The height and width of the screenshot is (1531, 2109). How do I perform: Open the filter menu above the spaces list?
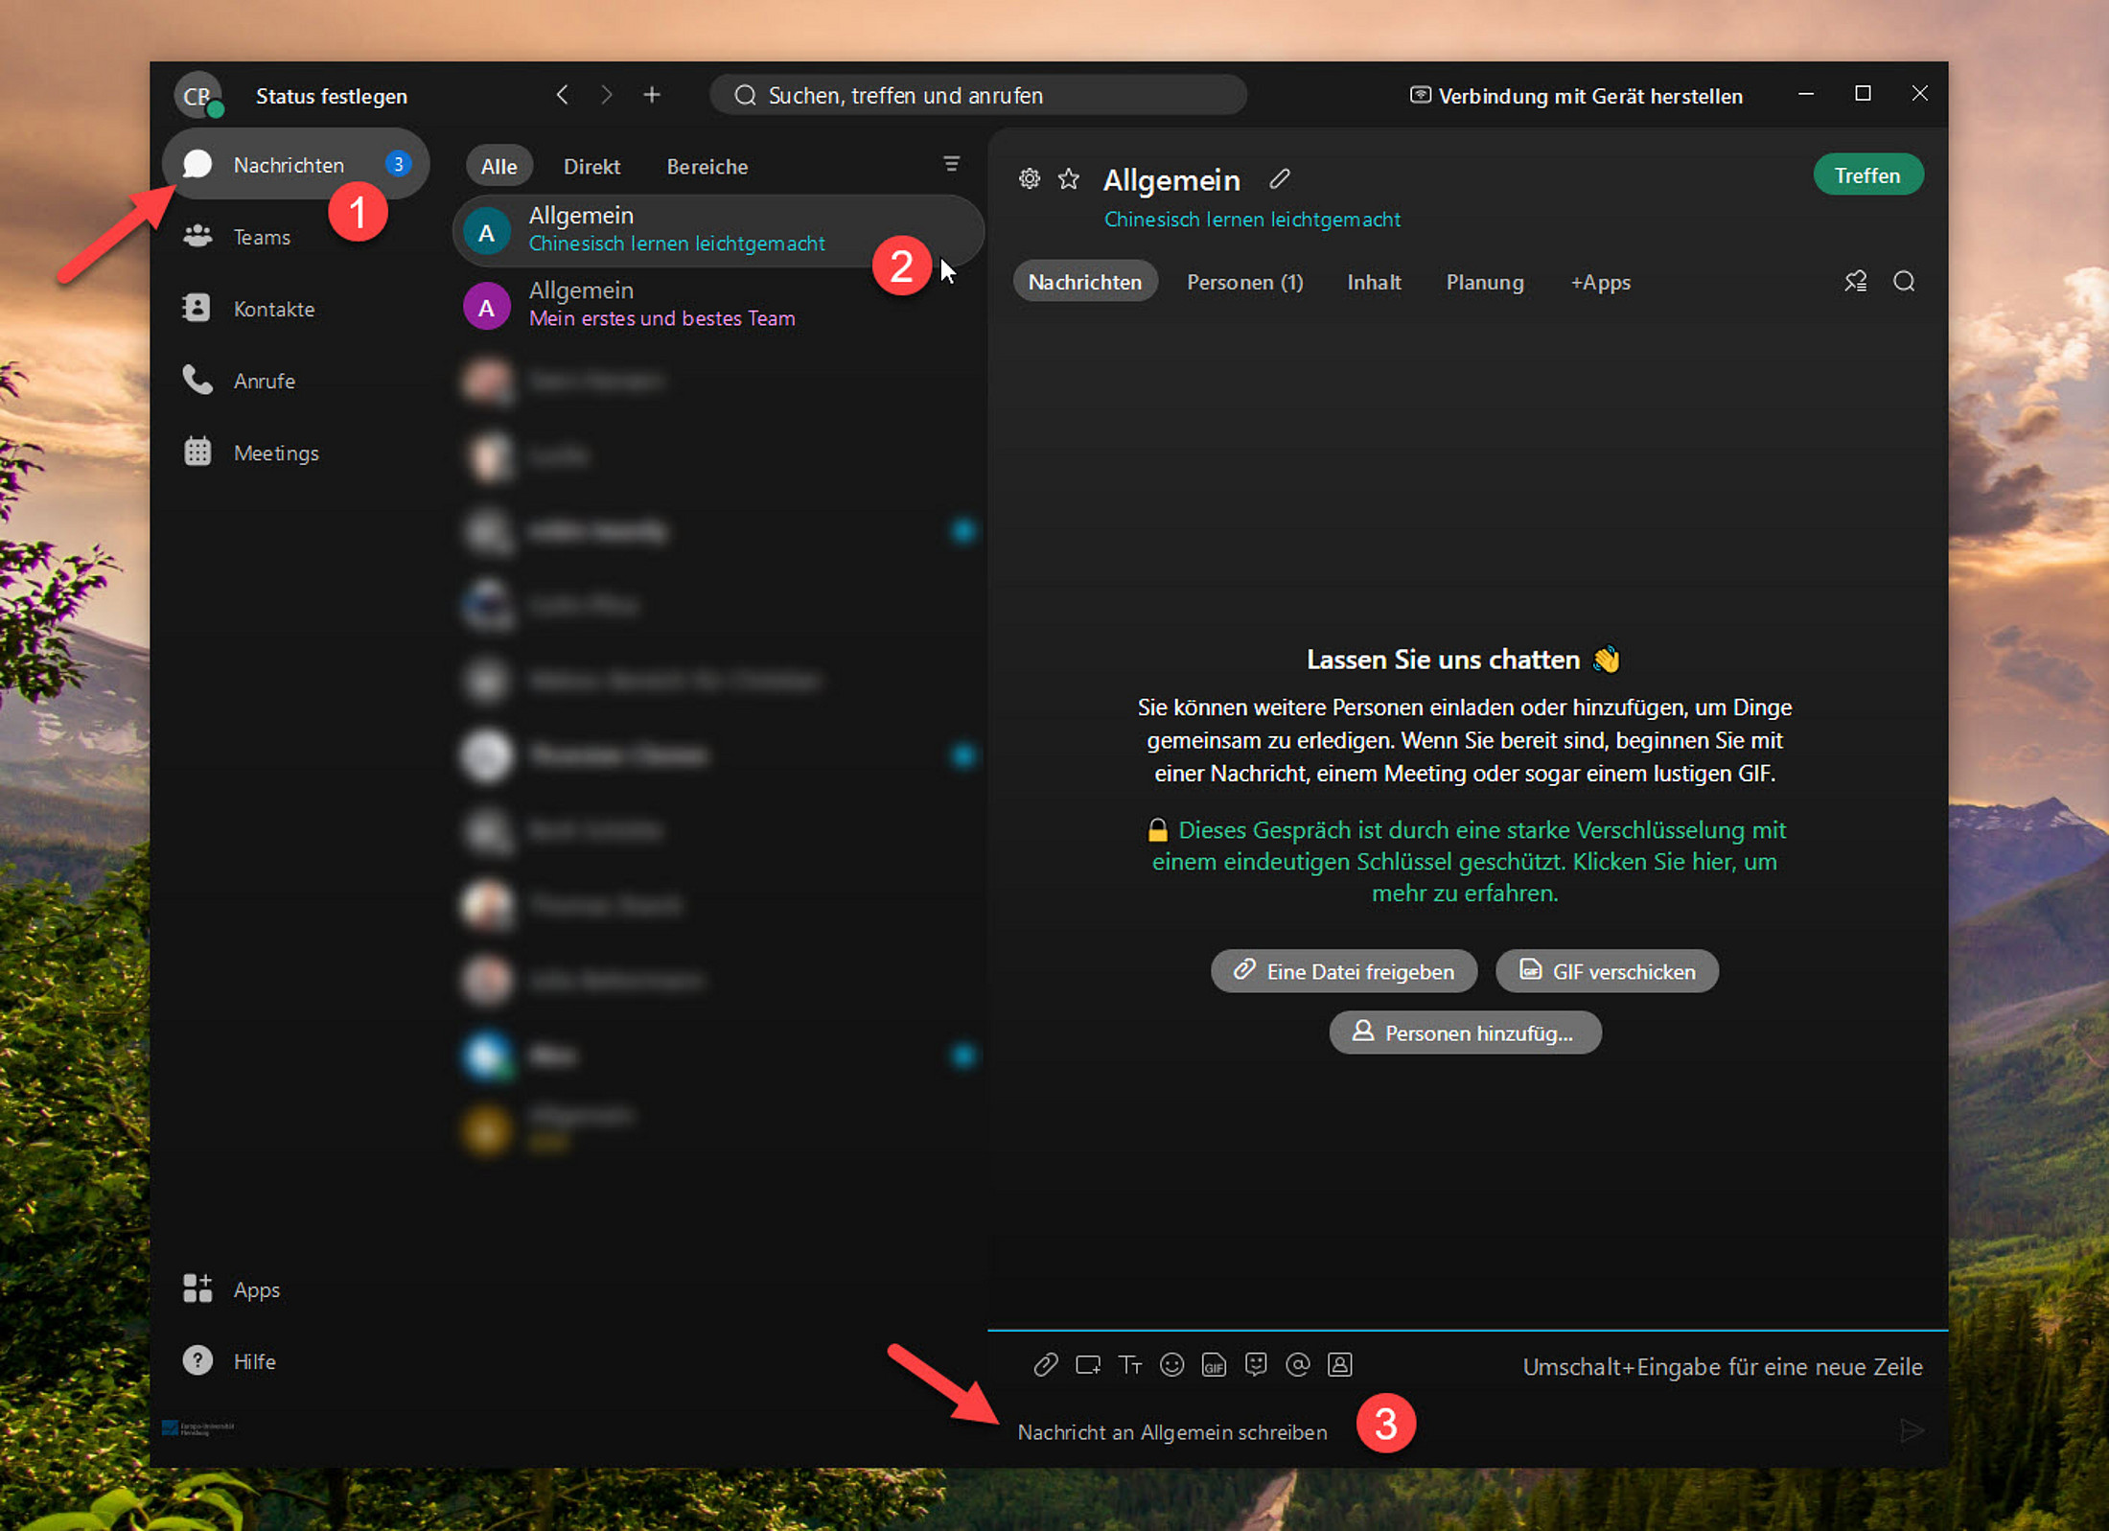pos(951,165)
